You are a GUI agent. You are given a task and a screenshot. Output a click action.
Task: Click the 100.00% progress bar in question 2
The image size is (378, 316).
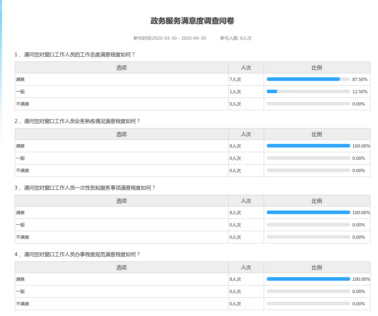click(x=308, y=146)
